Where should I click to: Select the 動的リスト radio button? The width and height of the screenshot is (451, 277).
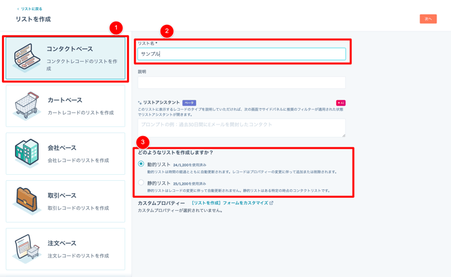point(141,164)
